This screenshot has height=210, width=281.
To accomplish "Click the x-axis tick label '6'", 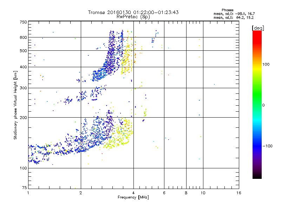I will (x=164, y=193).
